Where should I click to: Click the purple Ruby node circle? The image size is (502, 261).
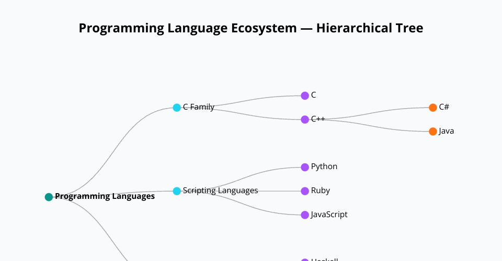pos(305,191)
